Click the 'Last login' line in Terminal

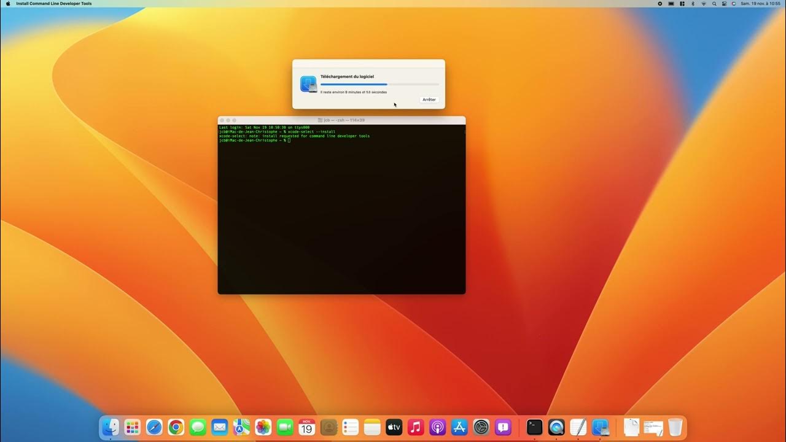tap(264, 127)
